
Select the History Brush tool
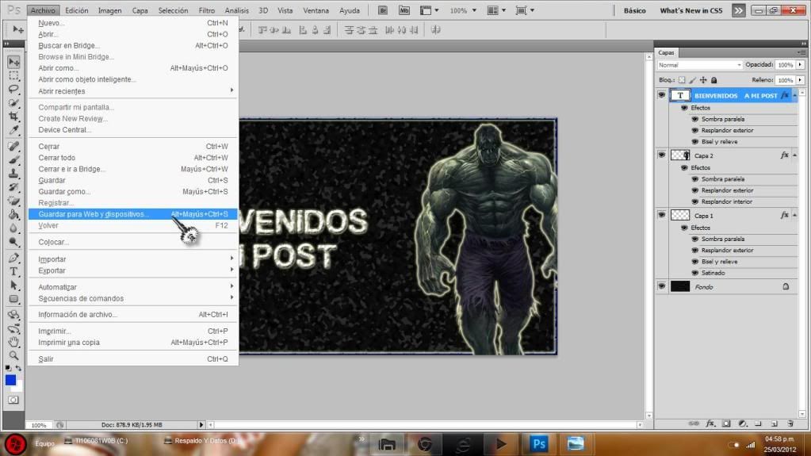point(13,187)
